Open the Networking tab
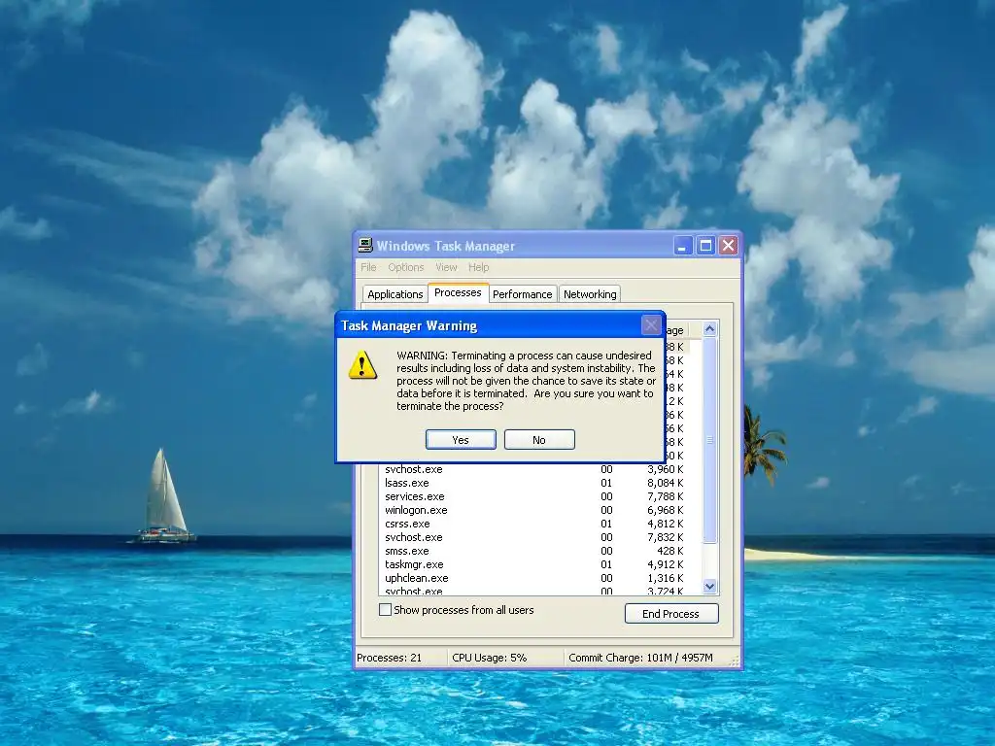 coord(590,294)
